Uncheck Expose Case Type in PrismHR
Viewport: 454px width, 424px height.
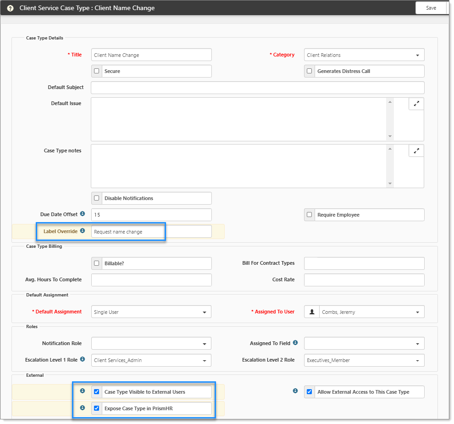97,408
